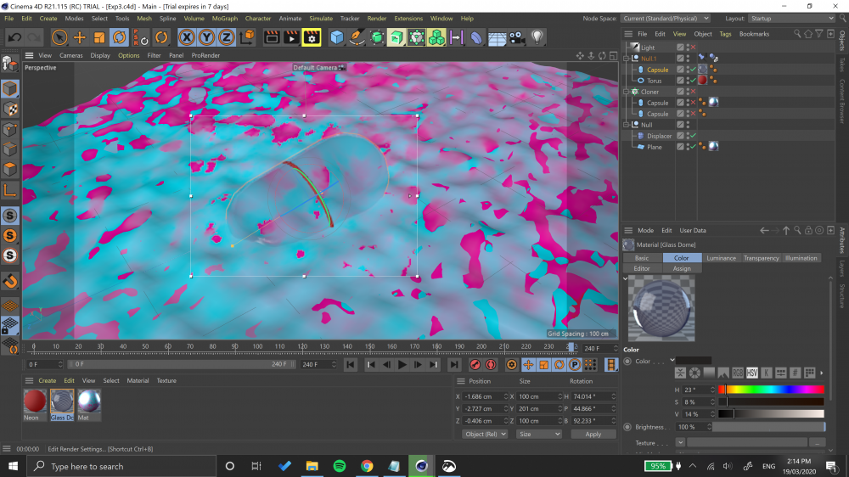
Task: Collapse the Null.1 tree node
Action: (x=627, y=58)
